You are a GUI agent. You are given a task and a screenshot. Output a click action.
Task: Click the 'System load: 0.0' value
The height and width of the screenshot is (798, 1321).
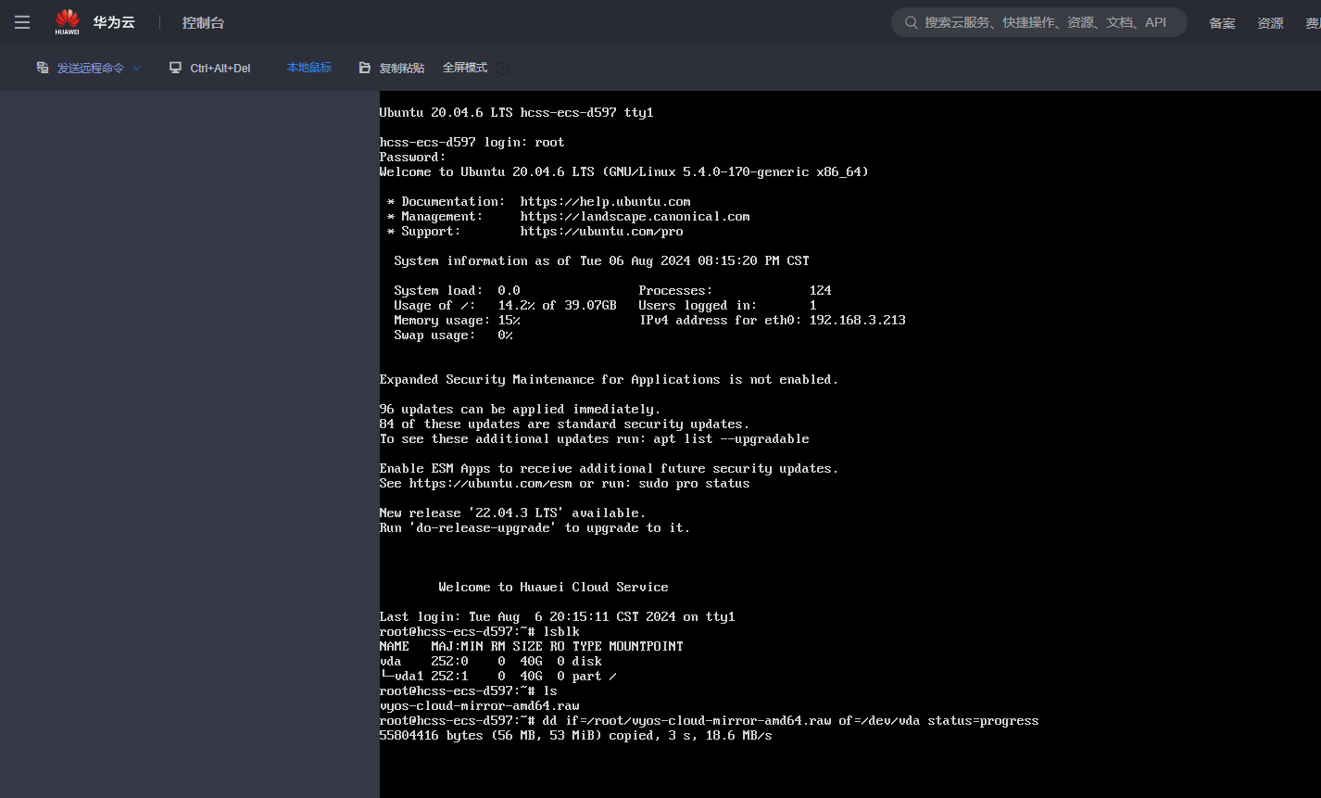[x=457, y=290]
